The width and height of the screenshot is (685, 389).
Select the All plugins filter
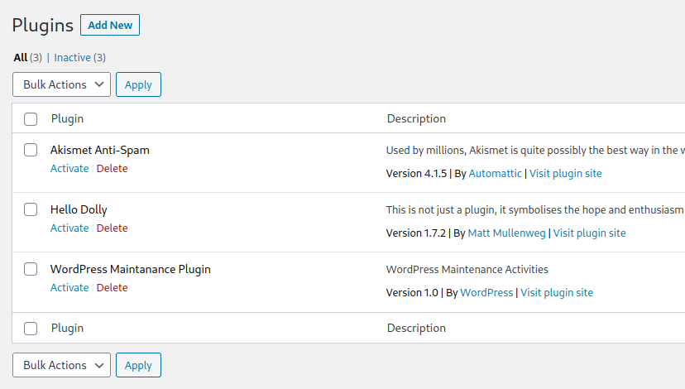coord(21,57)
